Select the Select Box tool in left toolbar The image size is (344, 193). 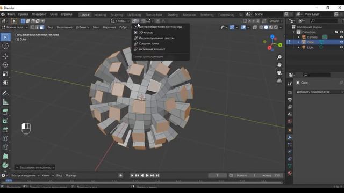(5, 37)
